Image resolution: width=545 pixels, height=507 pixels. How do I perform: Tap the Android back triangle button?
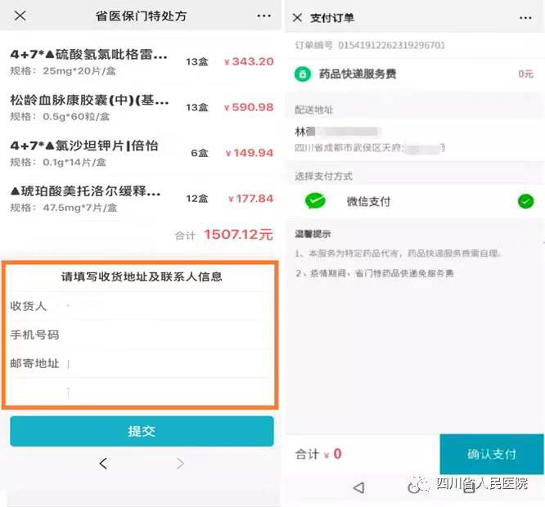pyautogui.click(x=358, y=488)
